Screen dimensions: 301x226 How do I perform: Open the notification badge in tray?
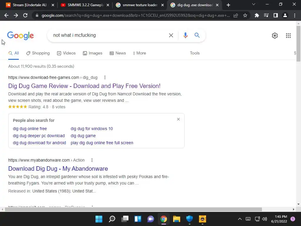292,219
